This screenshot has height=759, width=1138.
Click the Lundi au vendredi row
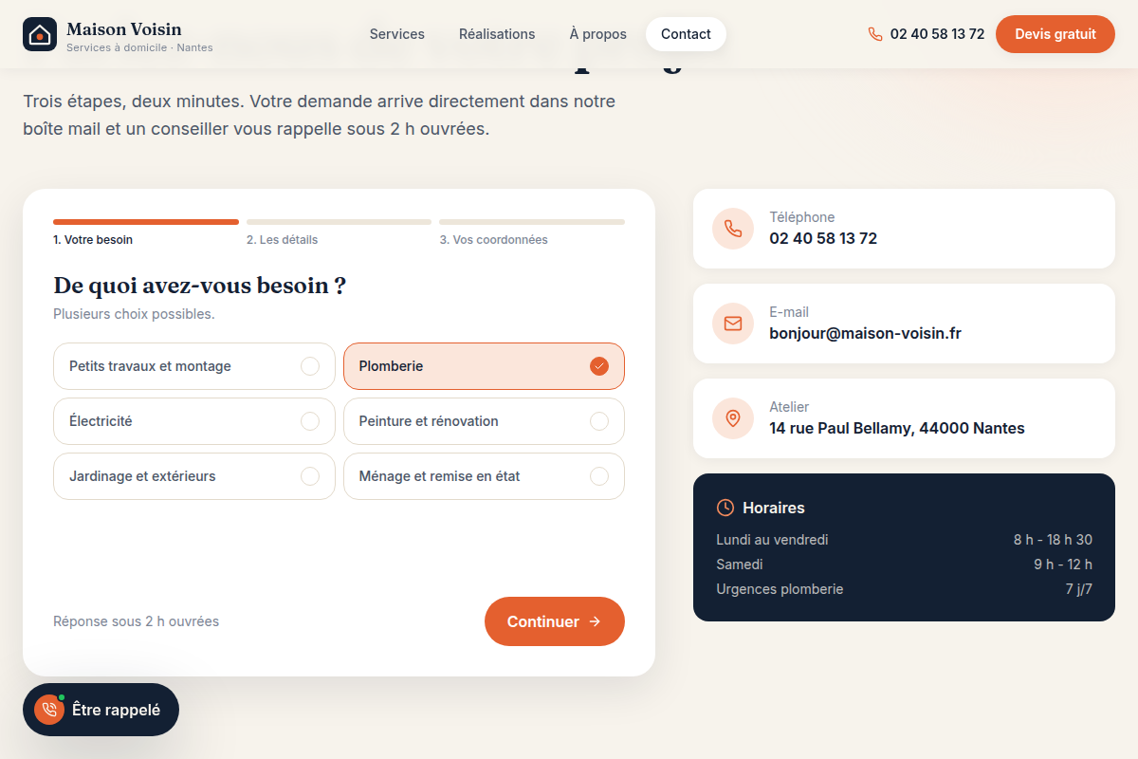pos(904,540)
